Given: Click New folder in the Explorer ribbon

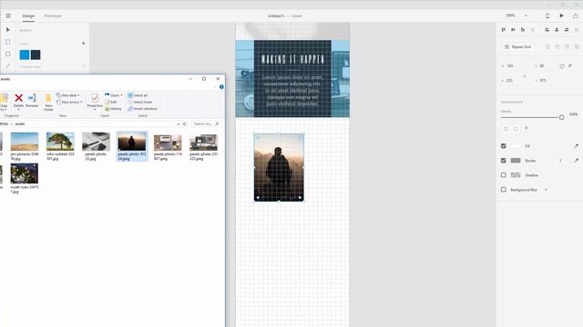Looking at the screenshot, I should 48,103.
